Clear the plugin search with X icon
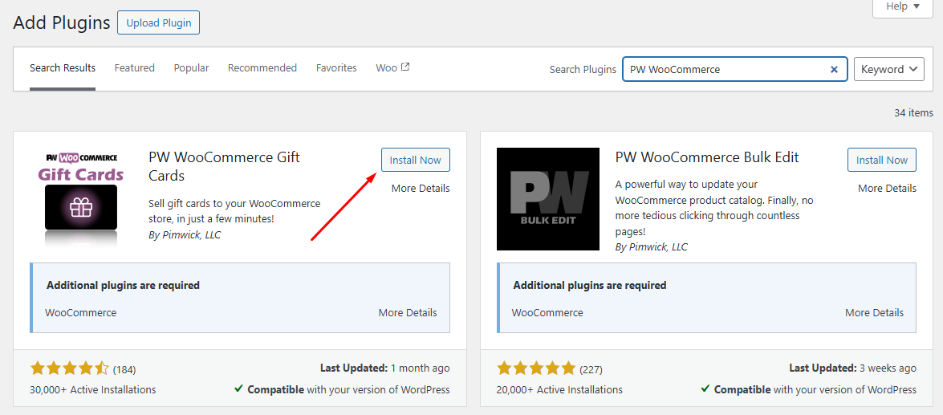The width and height of the screenshot is (943, 415). pos(834,69)
